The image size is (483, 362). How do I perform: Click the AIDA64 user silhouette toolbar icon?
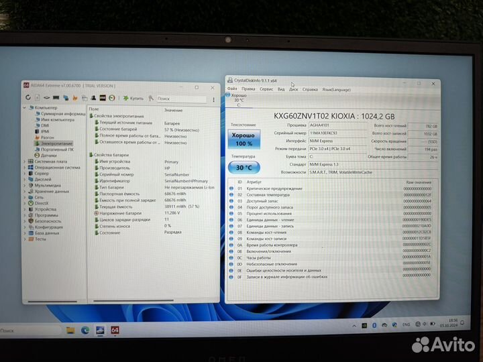click(x=93, y=98)
